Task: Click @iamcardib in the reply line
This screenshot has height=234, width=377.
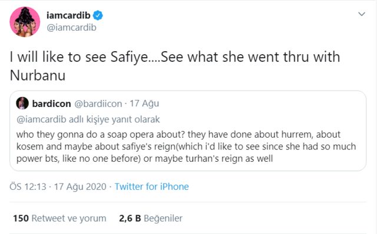Action: pyautogui.click(x=41, y=119)
